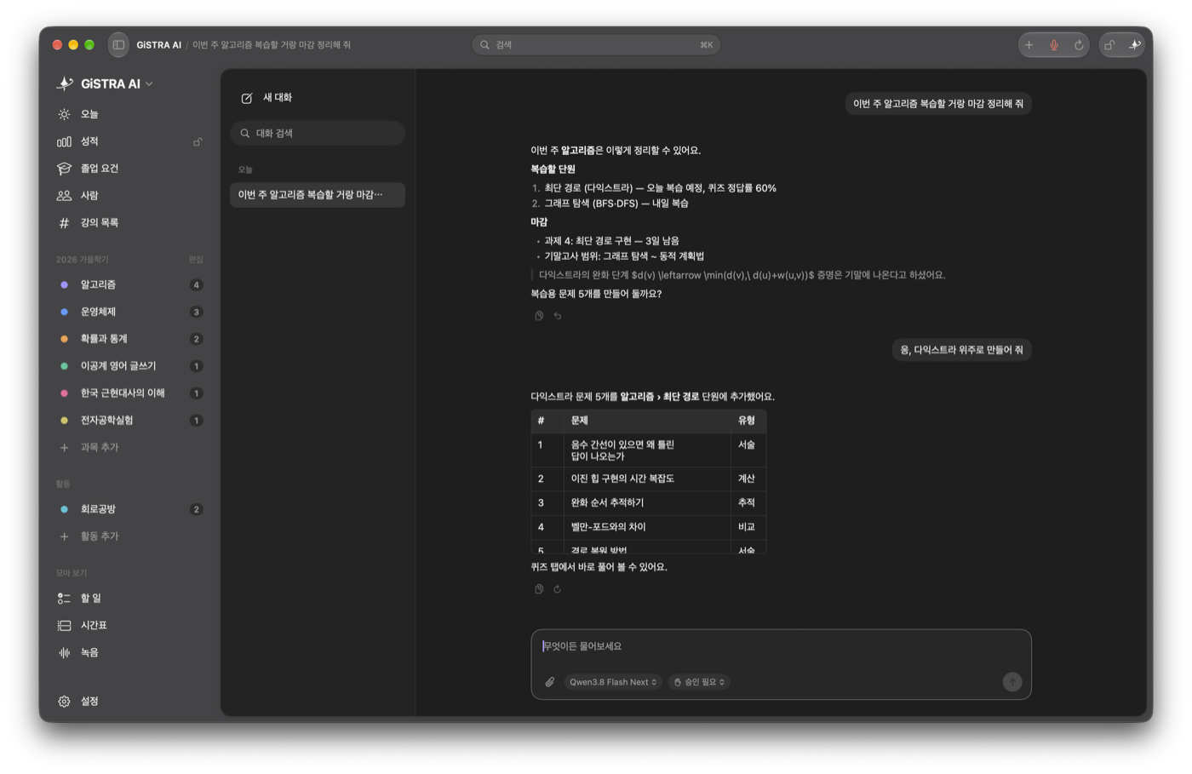Toggle the unlock icon in top toolbar
The image size is (1192, 774).
coord(1109,45)
